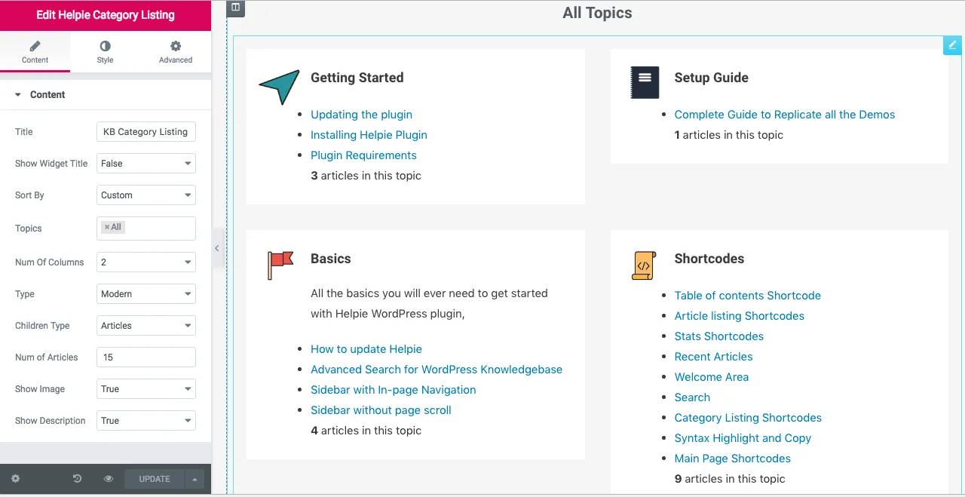
Task: Click the Basics red flag icon
Action: click(x=280, y=265)
